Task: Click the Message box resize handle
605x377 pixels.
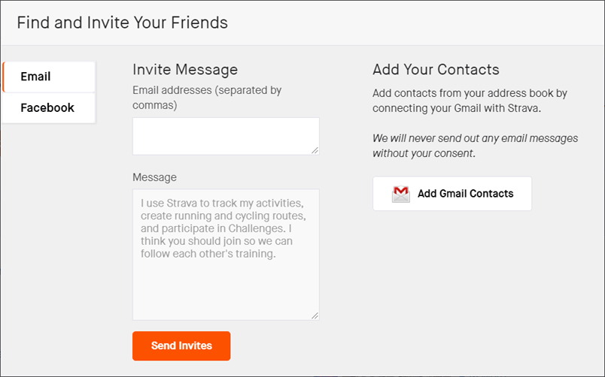Action: [315, 315]
